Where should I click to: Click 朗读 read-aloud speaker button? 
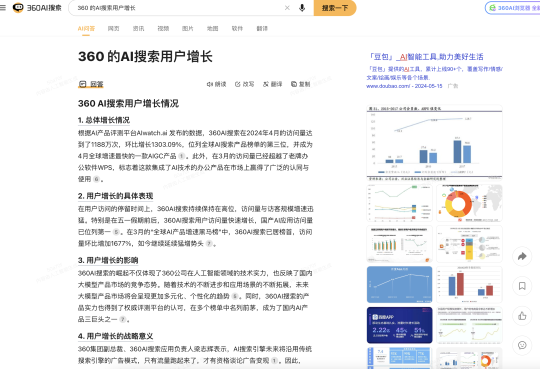tap(216, 84)
